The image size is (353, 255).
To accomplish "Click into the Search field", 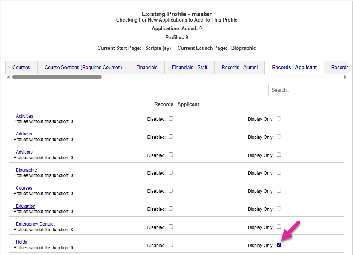I will pyautogui.click(x=306, y=90).
